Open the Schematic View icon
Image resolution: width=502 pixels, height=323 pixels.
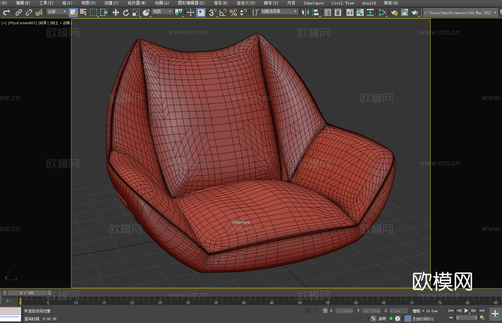pyautogui.click(x=370, y=12)
